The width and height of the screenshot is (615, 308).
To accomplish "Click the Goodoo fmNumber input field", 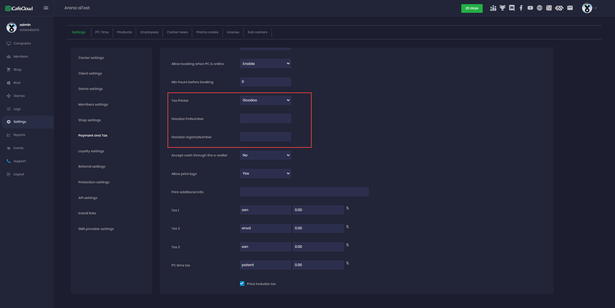I will pyautogui.click(x=265, y=119).
